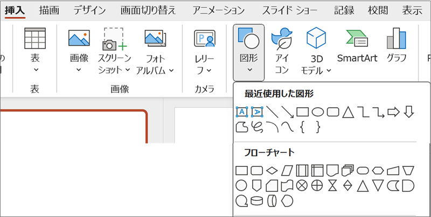Select the block right arrow shape
Image resolution: width=431 pixels, height=217 pixels.
pyautogui.click(x=393, y=112)
